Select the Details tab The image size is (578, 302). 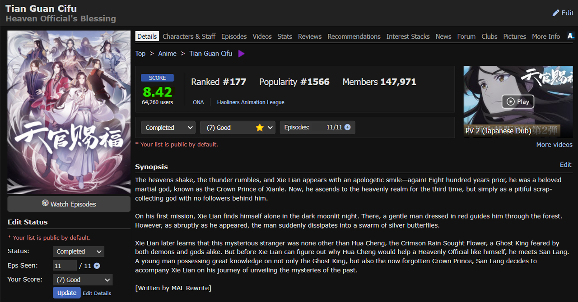(x=147, y=37)
